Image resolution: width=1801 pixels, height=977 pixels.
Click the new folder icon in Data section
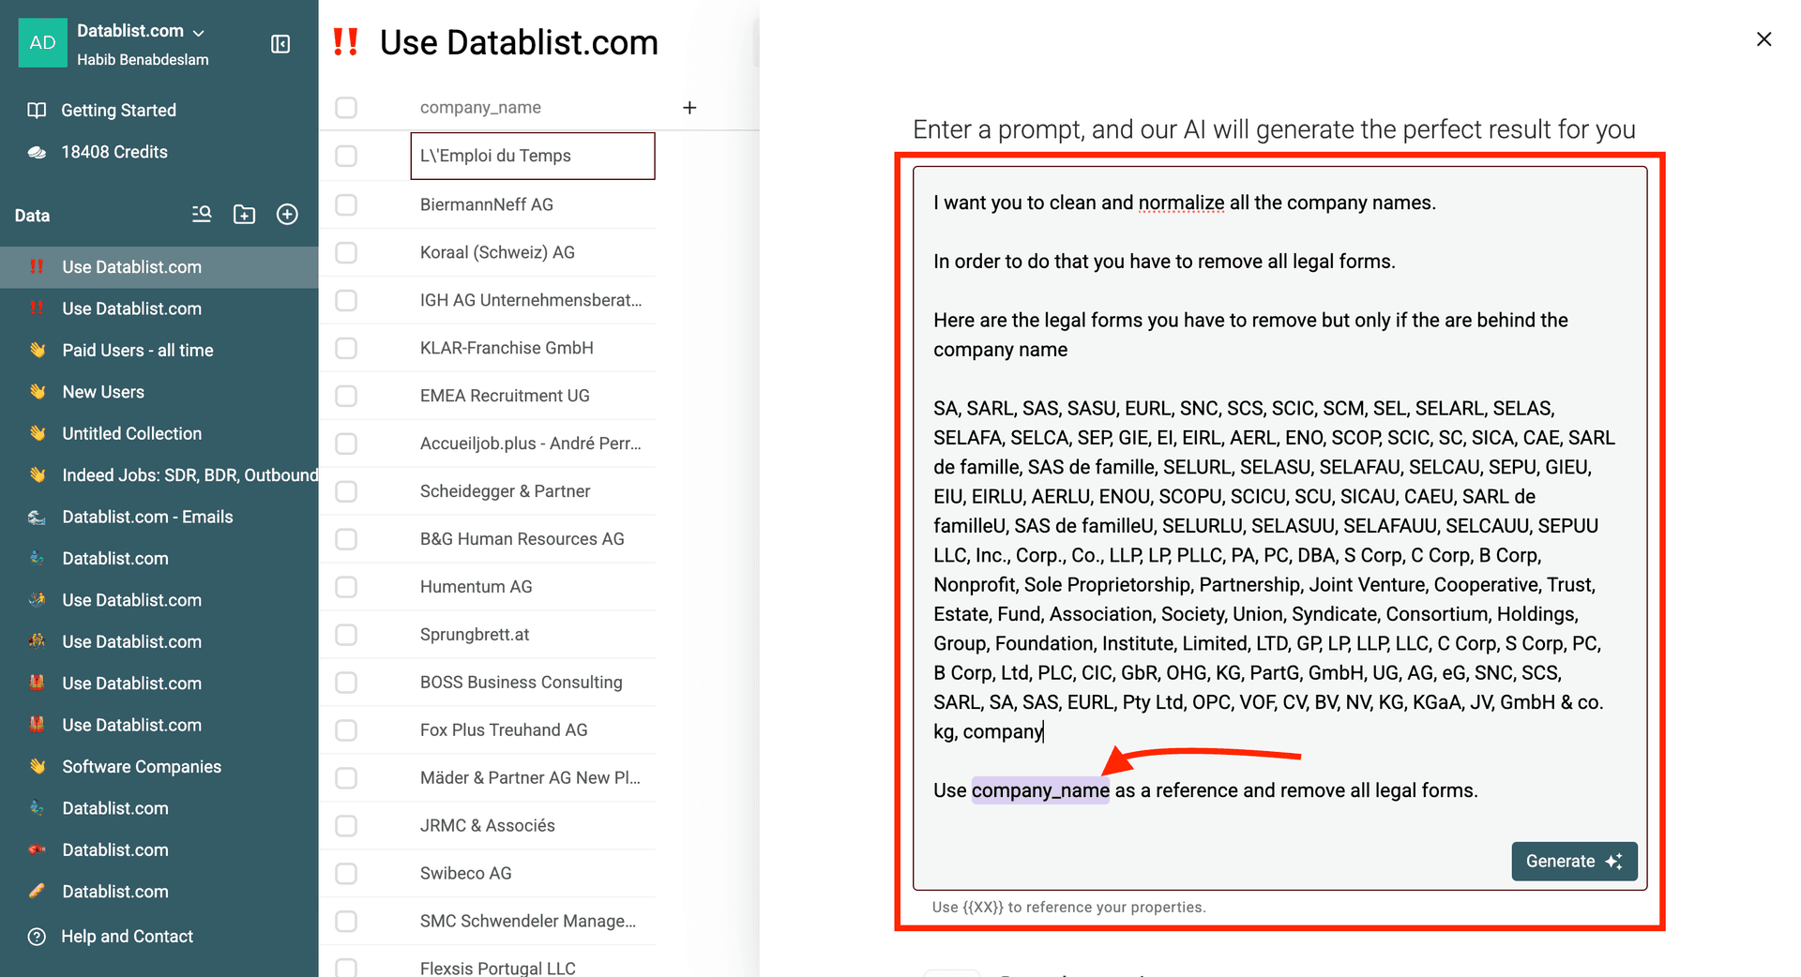[x=244, y=215]
